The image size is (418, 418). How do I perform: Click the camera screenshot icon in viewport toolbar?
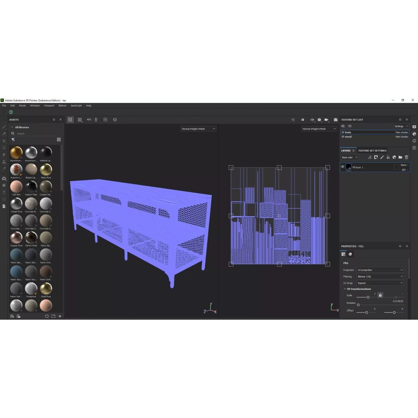336,120
